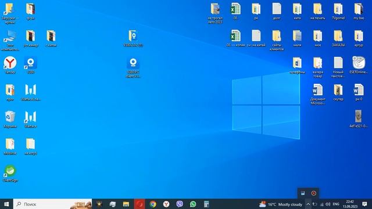Open Viber from the taskbar
Screen dimensions: 372x209
coord(180,204)
